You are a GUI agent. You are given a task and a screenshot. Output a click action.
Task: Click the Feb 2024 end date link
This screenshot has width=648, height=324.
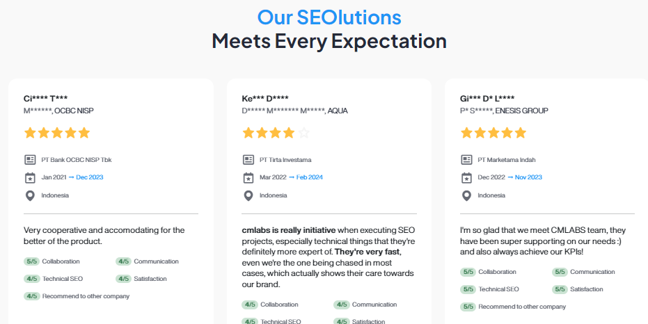coord(310,177)
